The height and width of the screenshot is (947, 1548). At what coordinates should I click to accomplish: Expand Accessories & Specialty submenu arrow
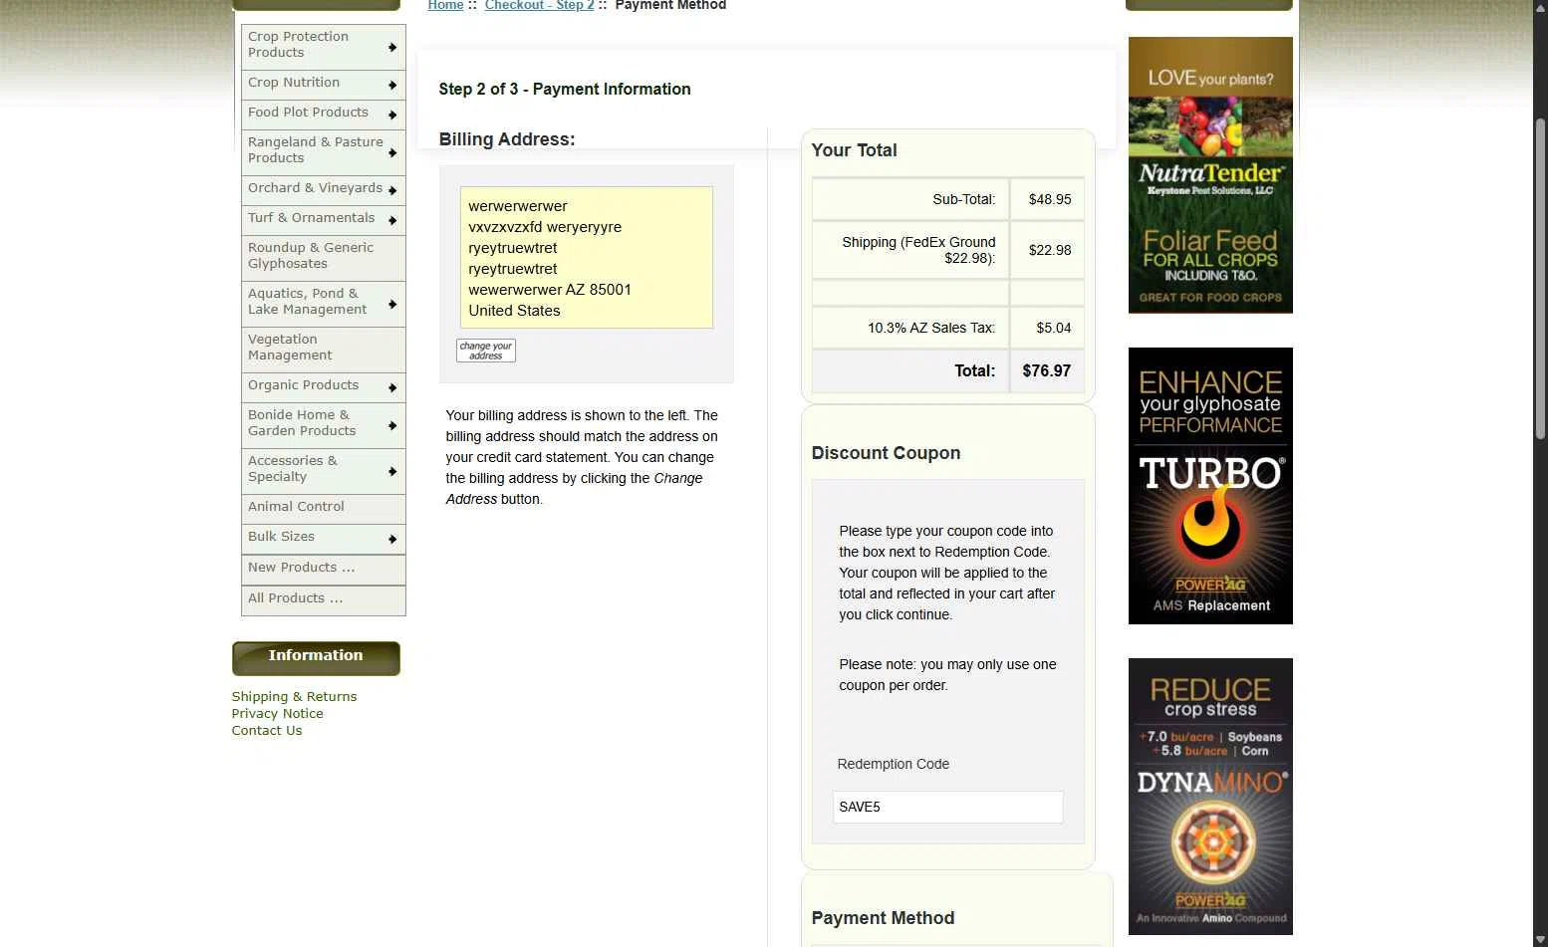(392, 471)
